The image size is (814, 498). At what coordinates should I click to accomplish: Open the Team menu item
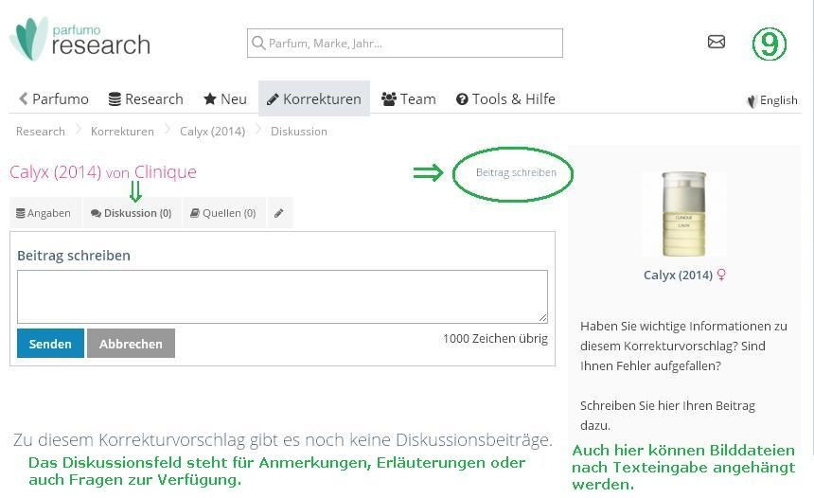pos(409,98)
